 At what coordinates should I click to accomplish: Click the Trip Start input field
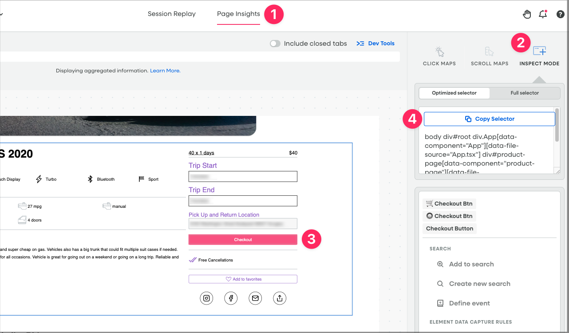[243, 176]
